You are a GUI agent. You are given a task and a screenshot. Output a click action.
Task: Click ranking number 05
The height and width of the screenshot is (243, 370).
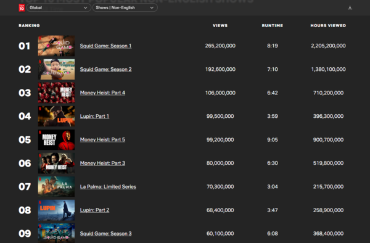click(x=25, y=140)
